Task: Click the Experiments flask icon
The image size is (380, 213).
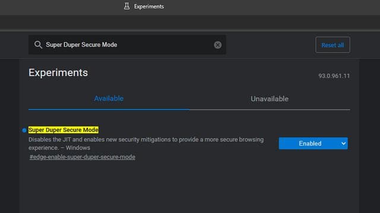Action: [x=126, y=7]
